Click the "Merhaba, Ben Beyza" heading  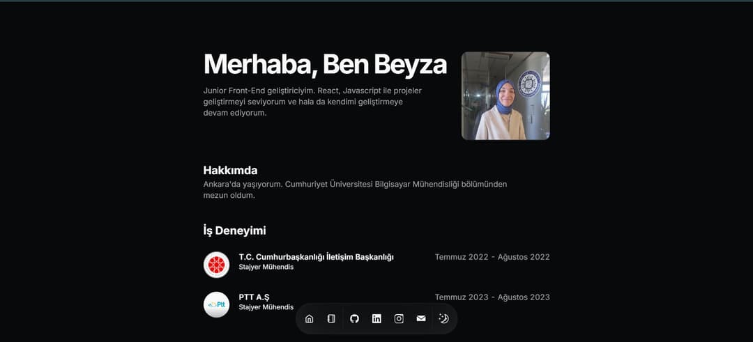[x=325, y=64]
